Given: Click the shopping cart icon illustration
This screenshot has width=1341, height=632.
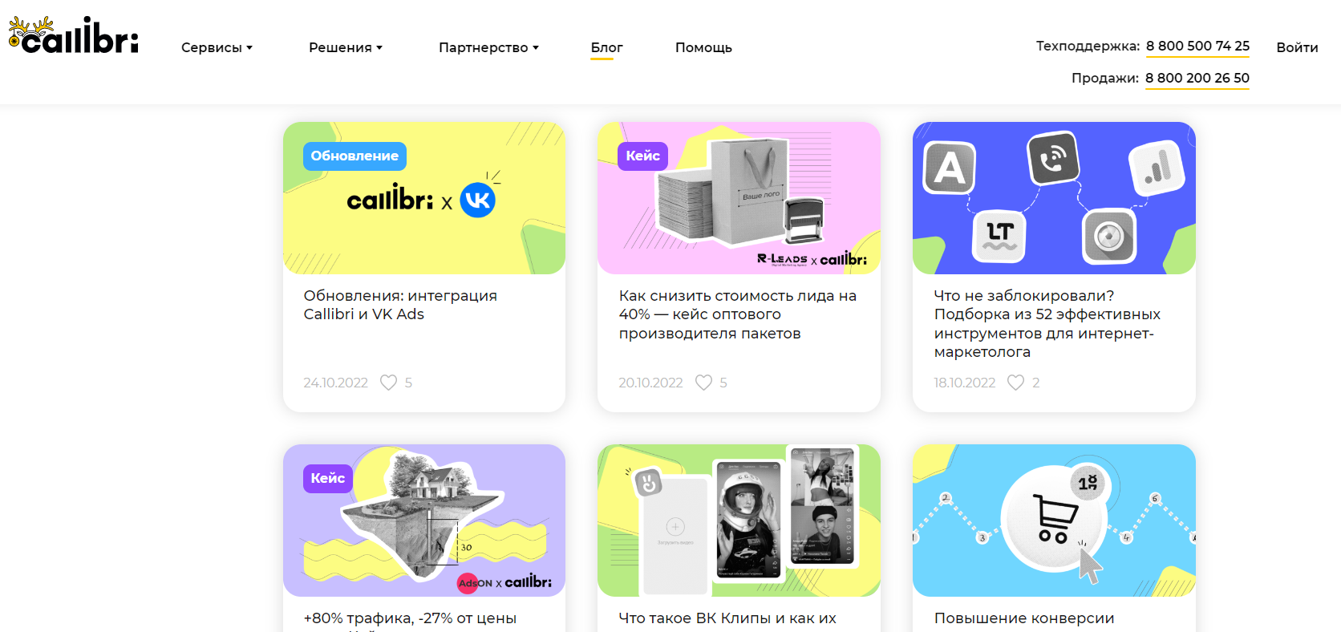Looking at the screenshot, I should pos(1054,519).
